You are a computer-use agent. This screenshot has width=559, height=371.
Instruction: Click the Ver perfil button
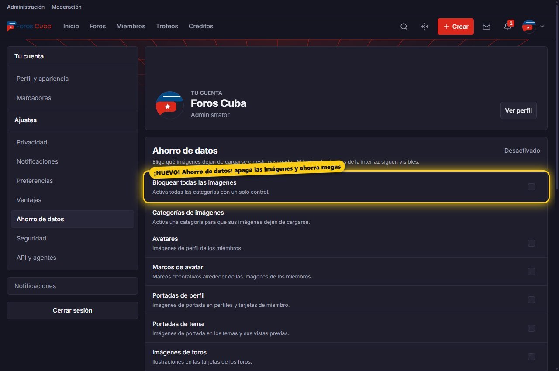(518, 110)
